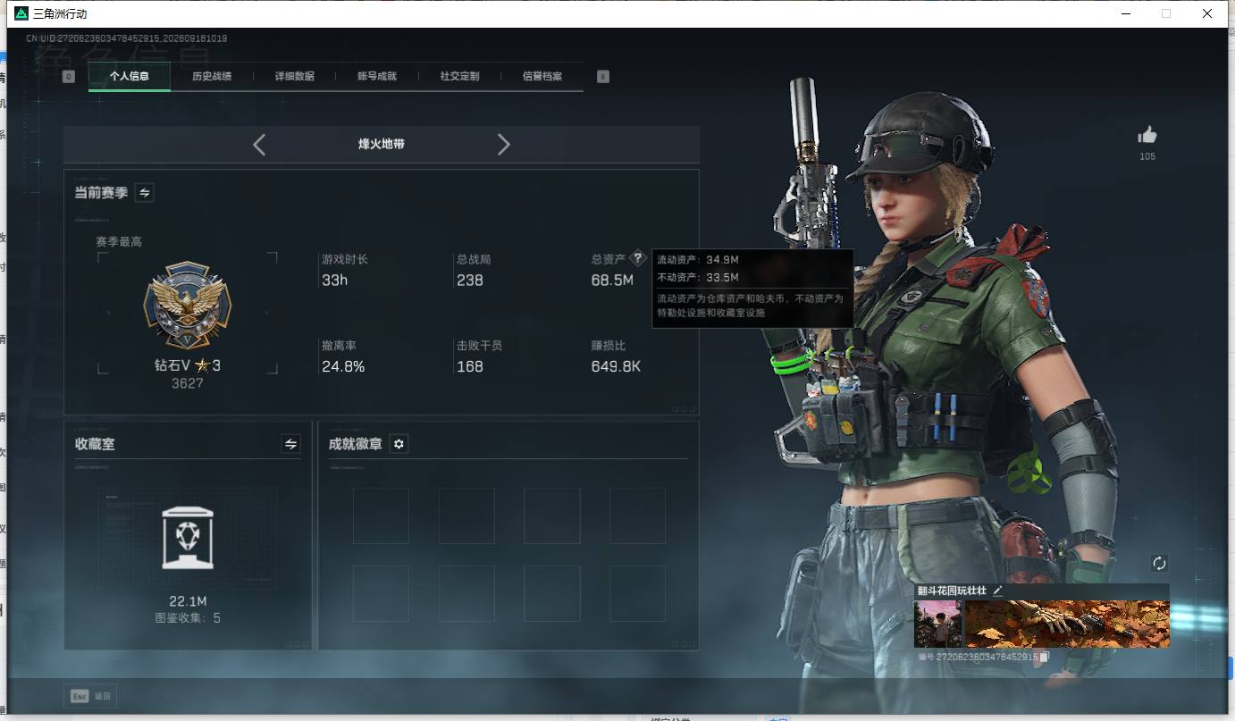Viewport: 1235px width, 721px height.
Task: Click the 钻石V rank badge emblem
Action: click(x=188, y=305)
